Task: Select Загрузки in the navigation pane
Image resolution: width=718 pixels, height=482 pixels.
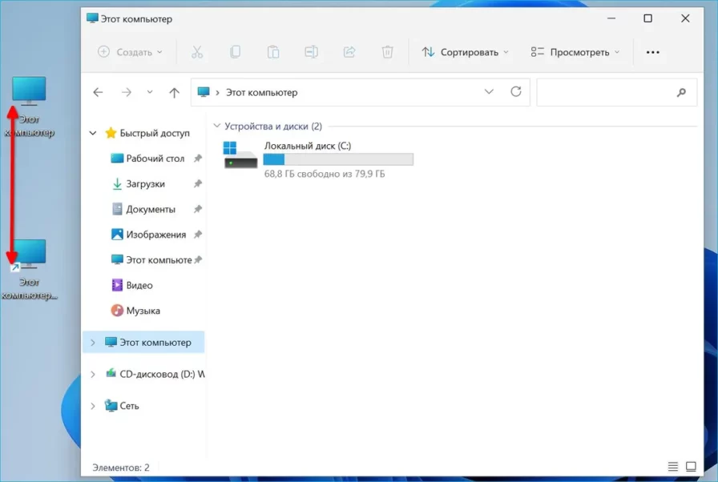Action: [x=145, y=184]
